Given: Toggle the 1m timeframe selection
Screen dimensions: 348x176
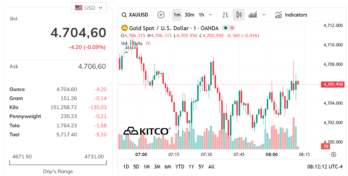Looking at the screenshot, I should pos(177,14).
